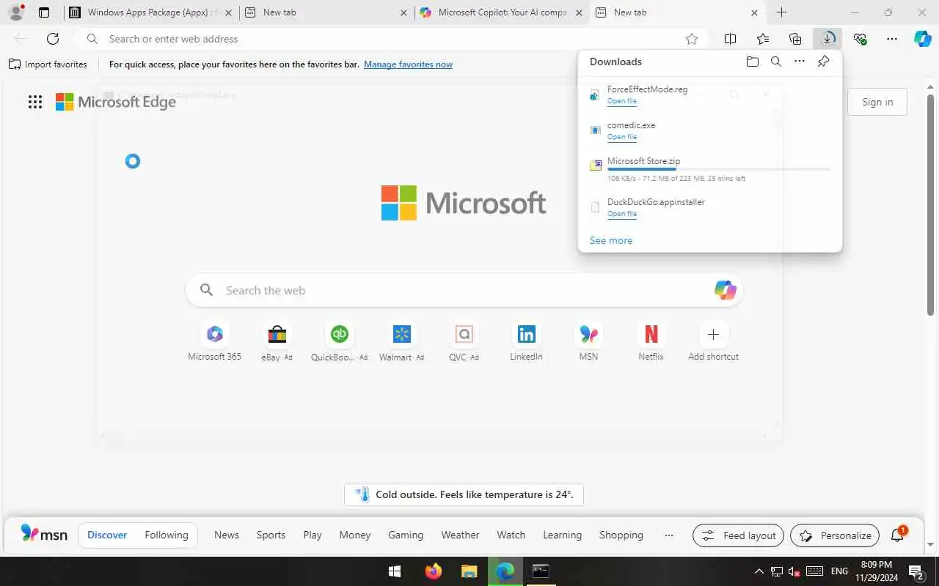Refresh the page with reload icon
The image size is (939, 586).
tap(53, 39)
